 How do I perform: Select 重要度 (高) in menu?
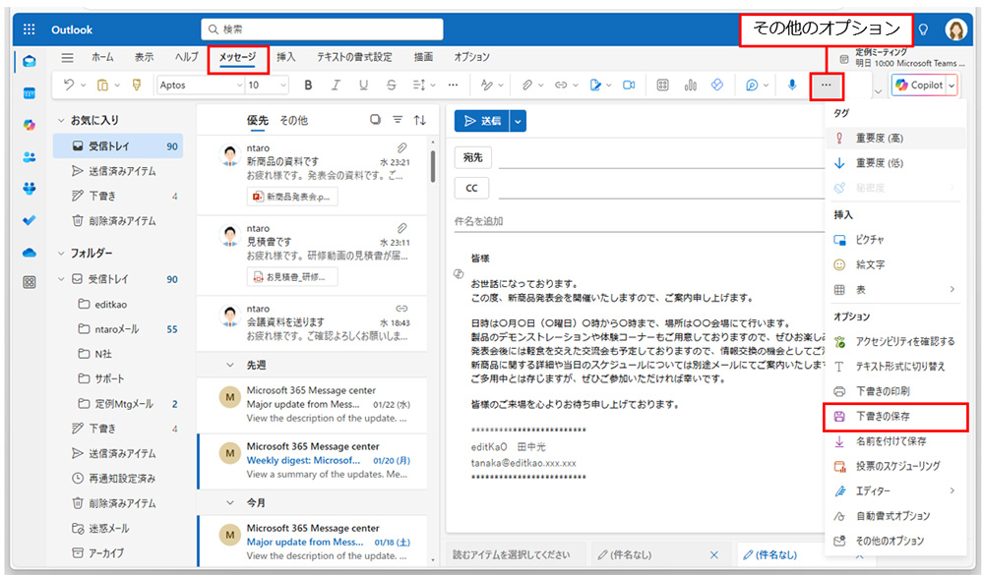tap(895, 139)
